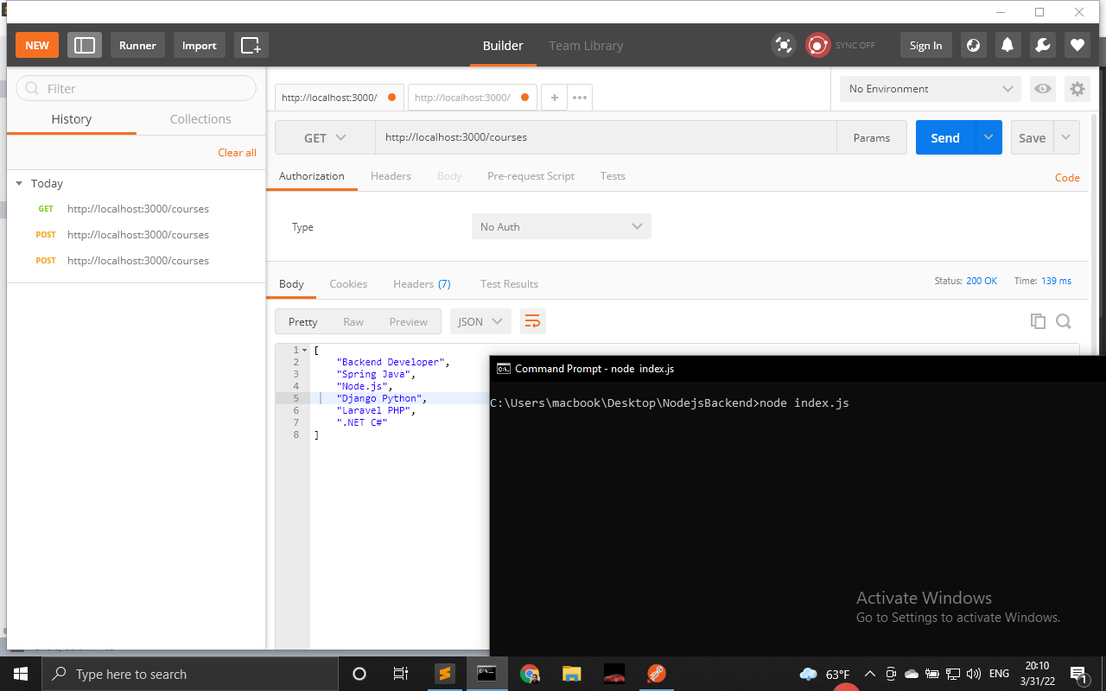
Task: Open the Code snippet link
Action: click(1067, 177)
